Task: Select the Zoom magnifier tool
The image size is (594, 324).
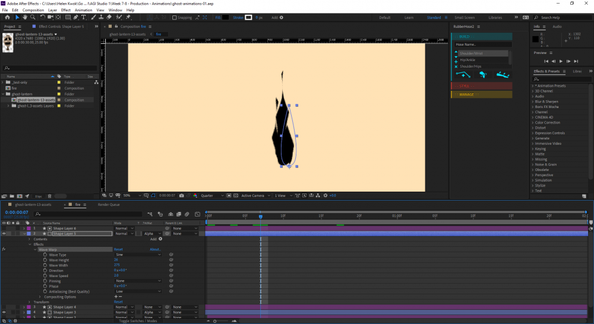Action: [33, 17]
